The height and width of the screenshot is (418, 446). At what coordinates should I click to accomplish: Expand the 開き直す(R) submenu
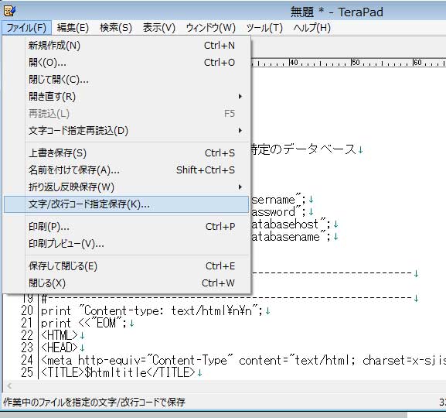tap(126, 97)
